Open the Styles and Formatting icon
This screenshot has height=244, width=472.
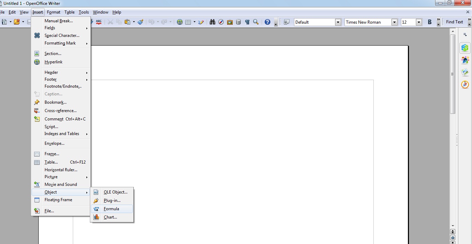287,22
